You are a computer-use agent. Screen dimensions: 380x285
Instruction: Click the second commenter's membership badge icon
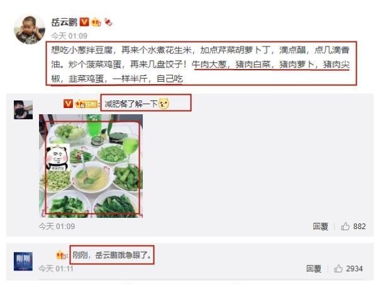[x=61, y=255]
